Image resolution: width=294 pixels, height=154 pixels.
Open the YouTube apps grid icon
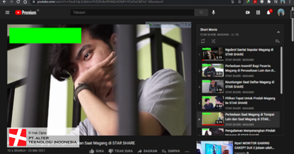[258, 12]
